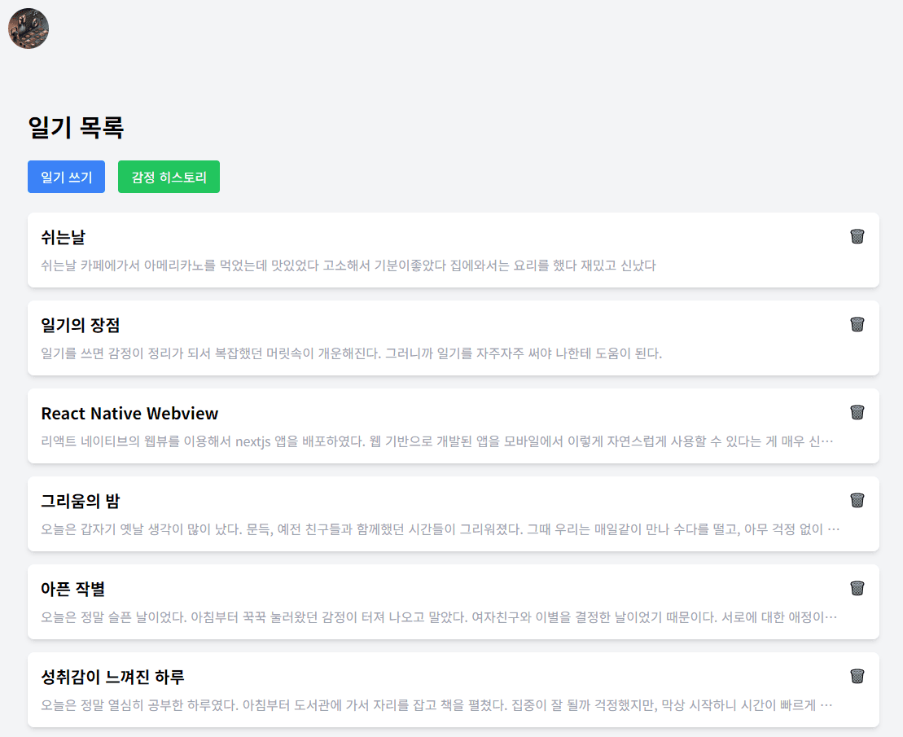Click preview text about 리액트 네이티브의 웹뷰
This screenshot has height=737, width=903.
(436, 441)
